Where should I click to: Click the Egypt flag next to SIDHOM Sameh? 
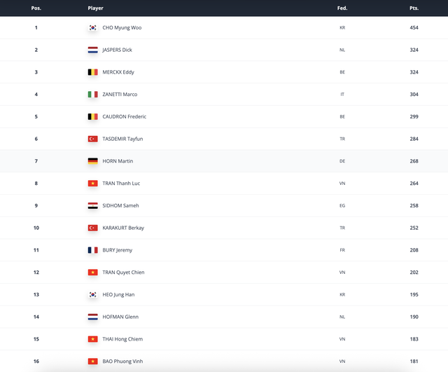point(92,205)
